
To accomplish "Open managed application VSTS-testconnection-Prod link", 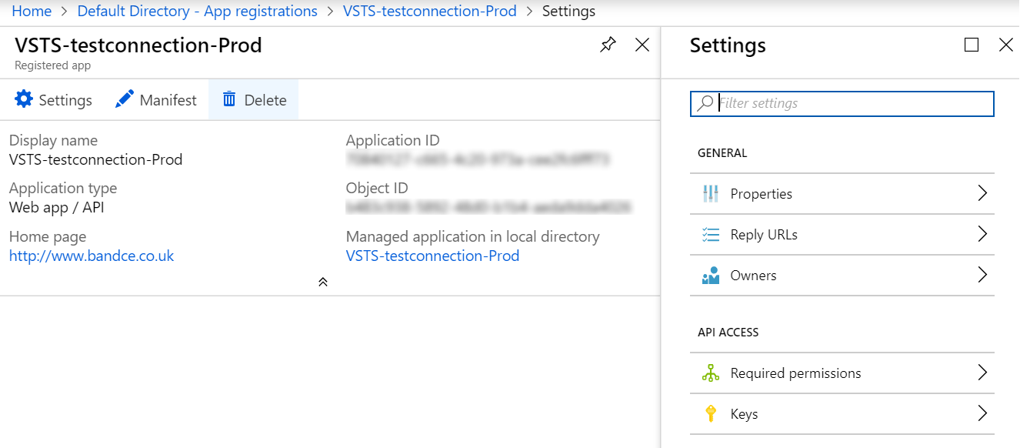I will click(432, 256).
